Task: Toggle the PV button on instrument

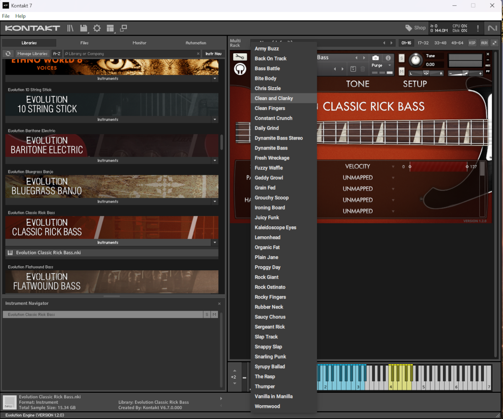Action: [488, 71]
